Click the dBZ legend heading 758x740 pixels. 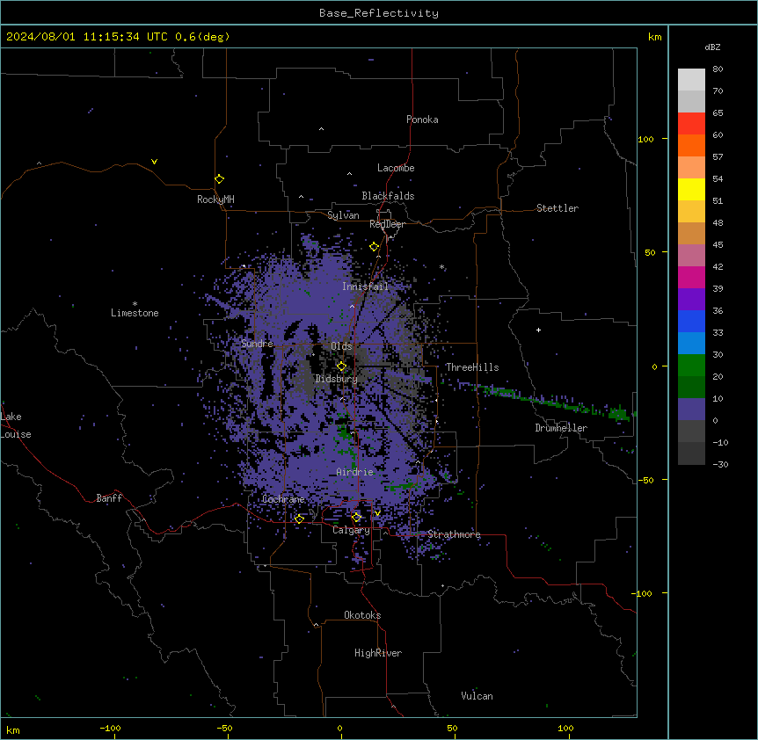click(x=712, y=47)
